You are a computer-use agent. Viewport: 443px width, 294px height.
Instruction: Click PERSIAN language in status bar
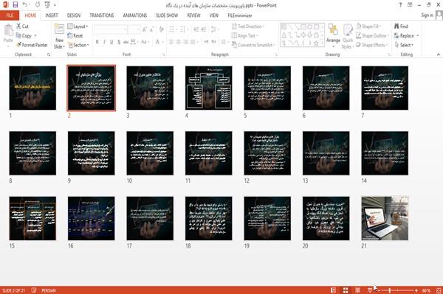[49, 290]
